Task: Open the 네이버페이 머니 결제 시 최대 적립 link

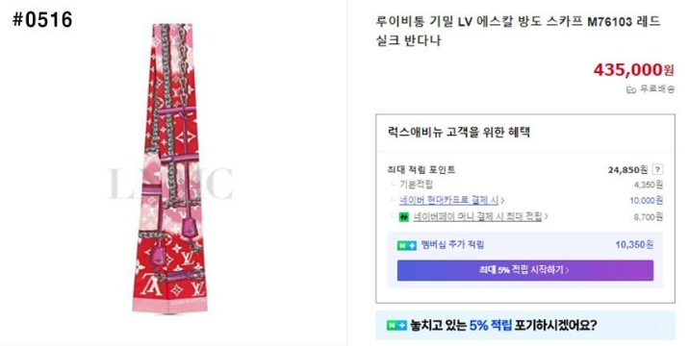Action: tap(477, 217)
